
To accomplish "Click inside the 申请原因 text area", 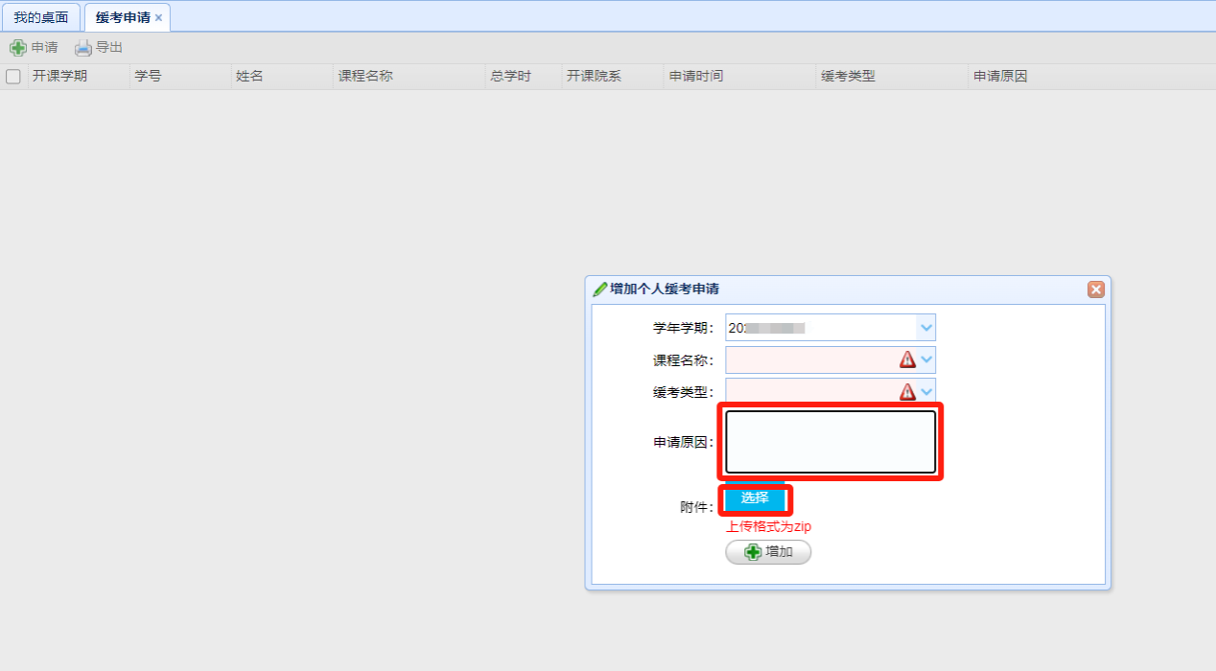I will [830, 442].
